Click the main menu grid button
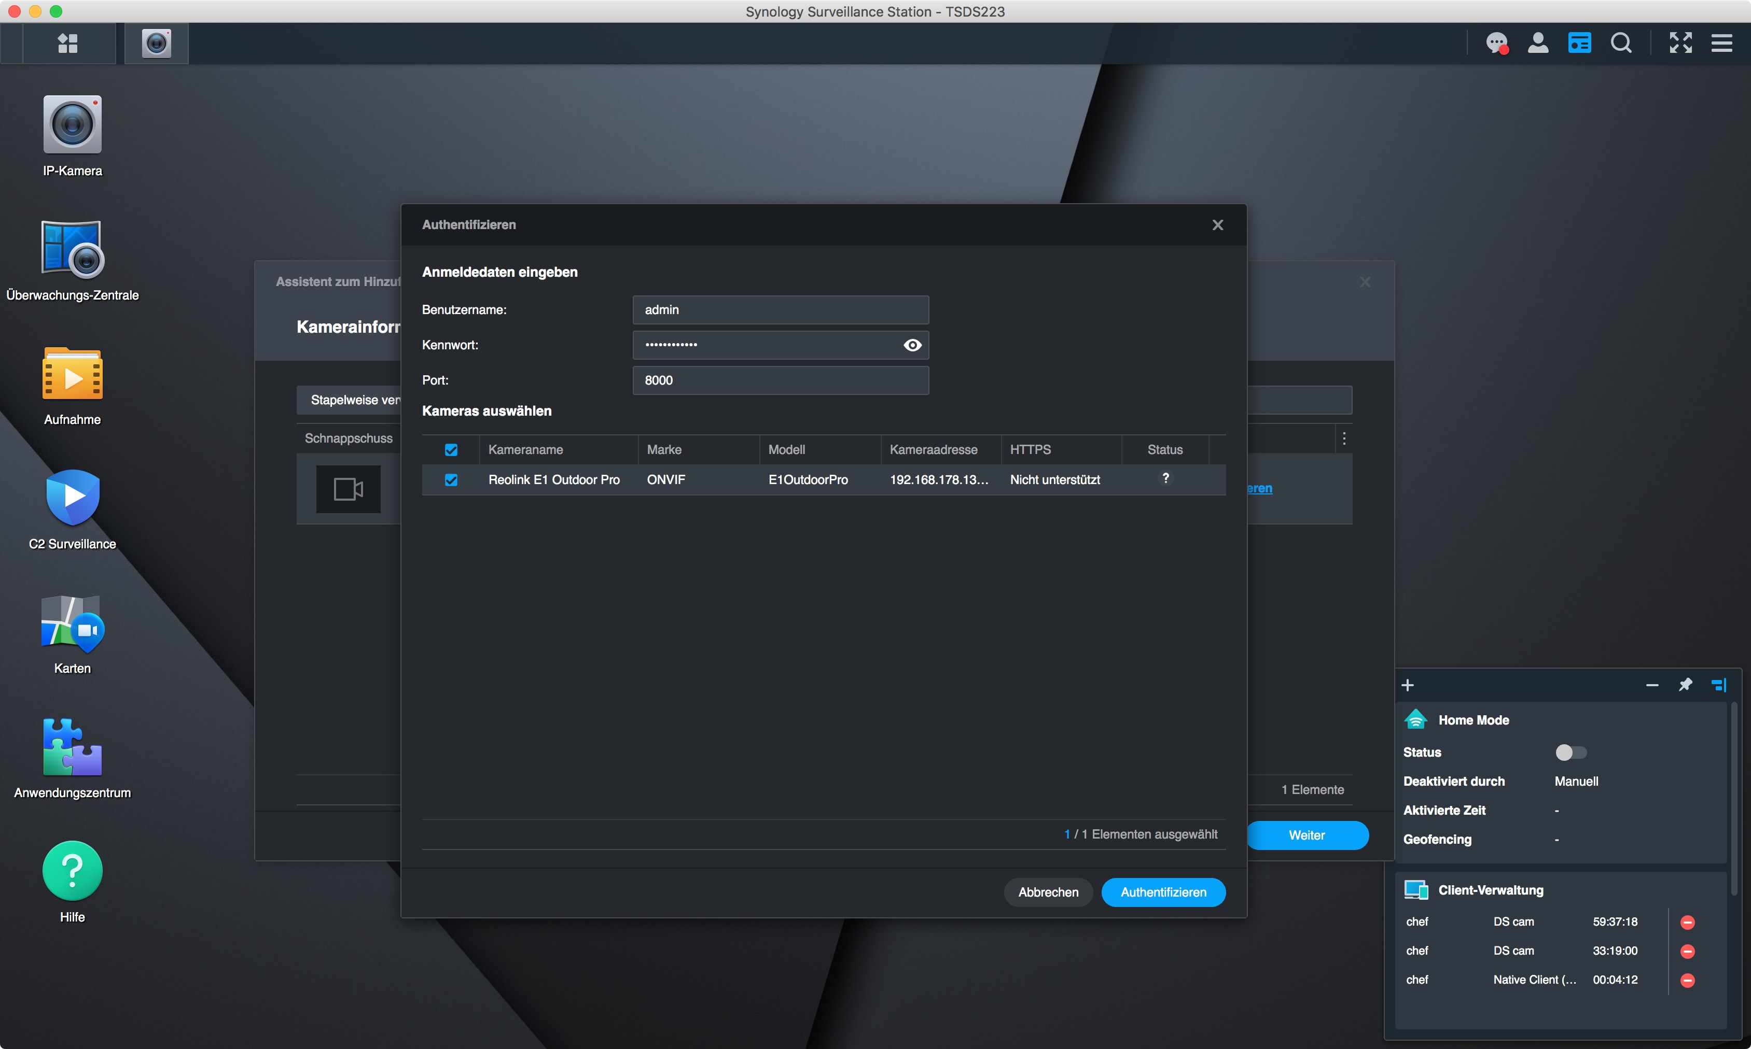1751x1049 pixels. (68, 43)
